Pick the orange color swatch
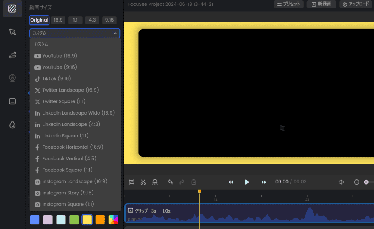The image size is (374, 229). [x=100, y=220]
